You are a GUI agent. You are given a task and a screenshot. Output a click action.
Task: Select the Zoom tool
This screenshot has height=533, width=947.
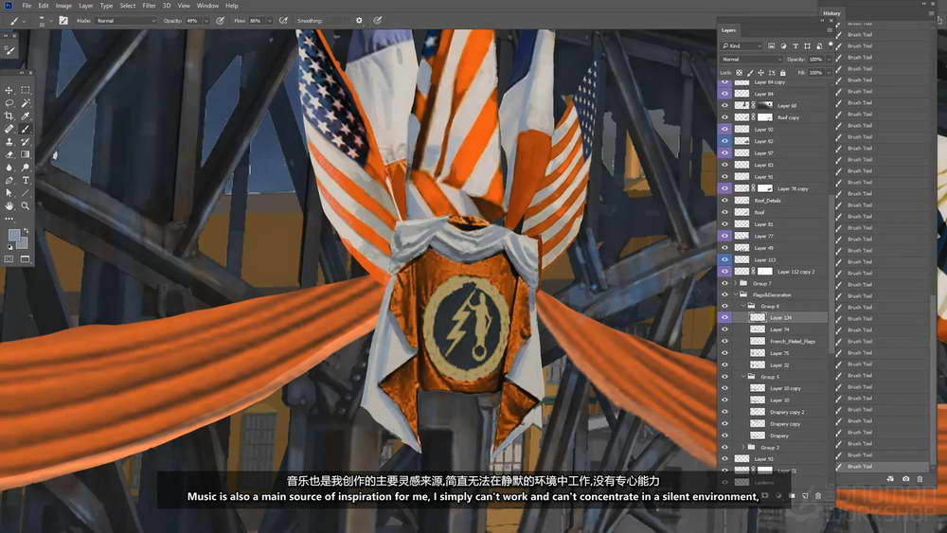click(26, 205)
